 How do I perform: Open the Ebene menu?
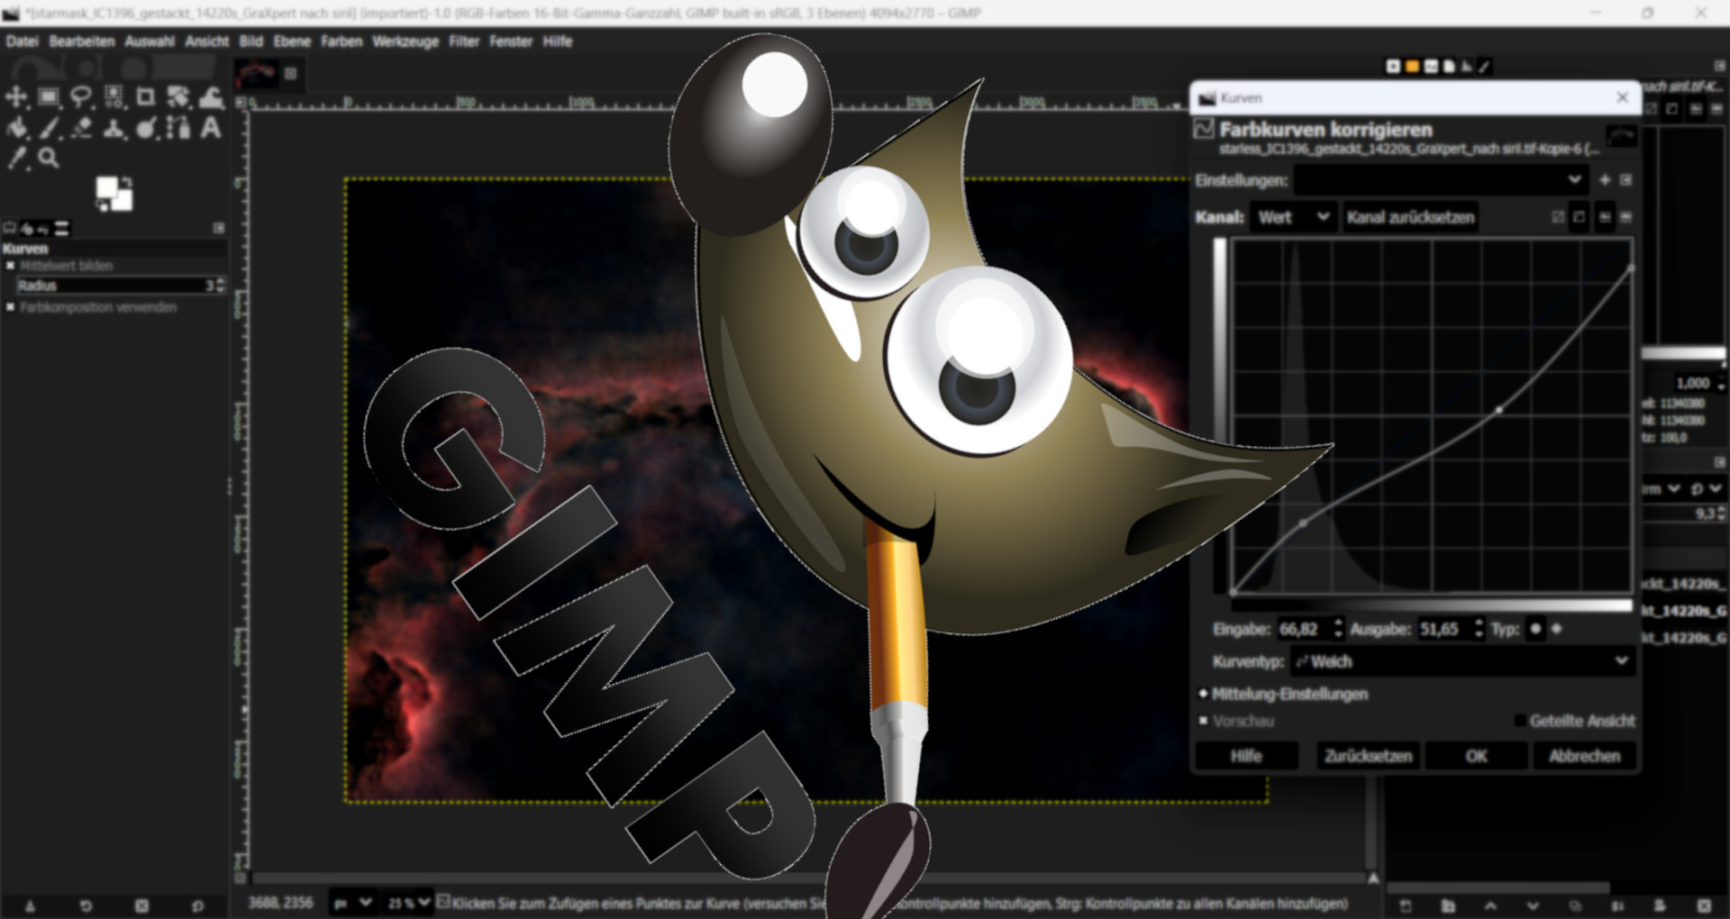292,41
